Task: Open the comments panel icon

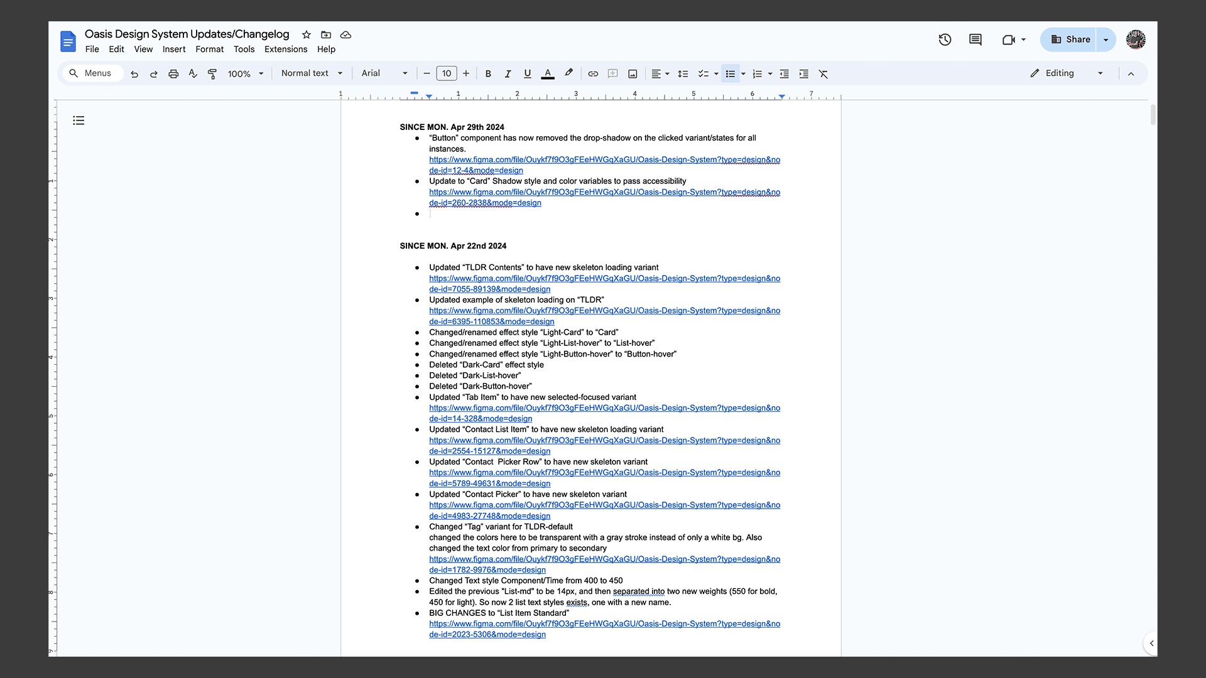Action: tap(975, 40)
